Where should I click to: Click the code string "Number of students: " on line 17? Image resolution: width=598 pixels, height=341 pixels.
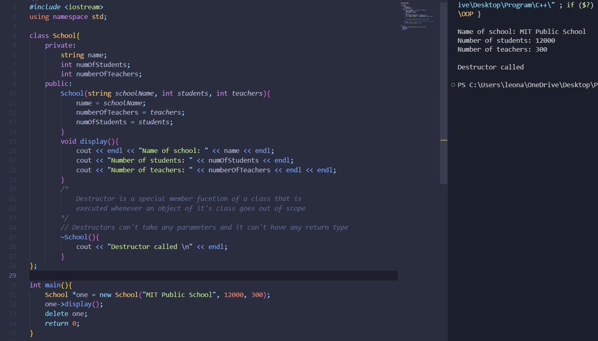tap(150, 160)
